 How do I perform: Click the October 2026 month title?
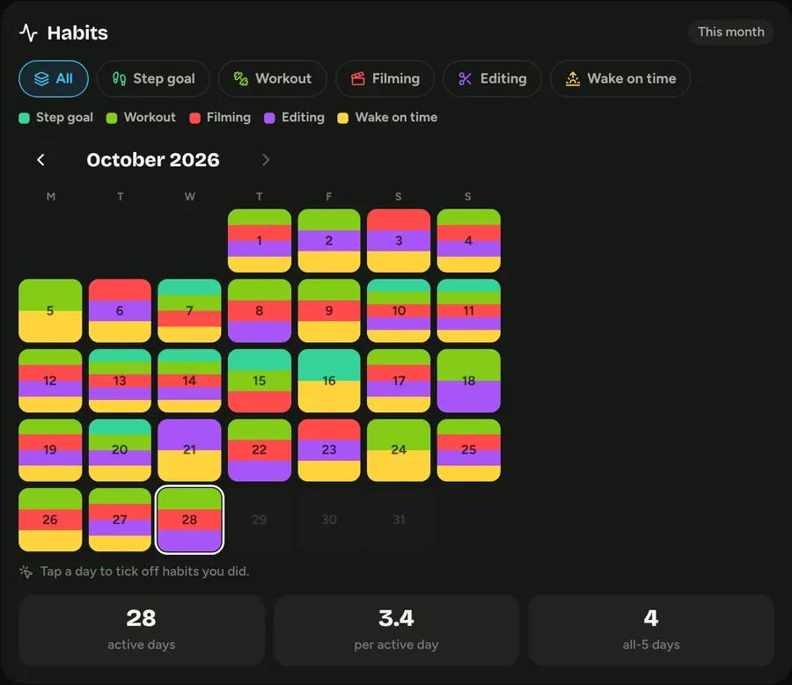click(153, 160)
